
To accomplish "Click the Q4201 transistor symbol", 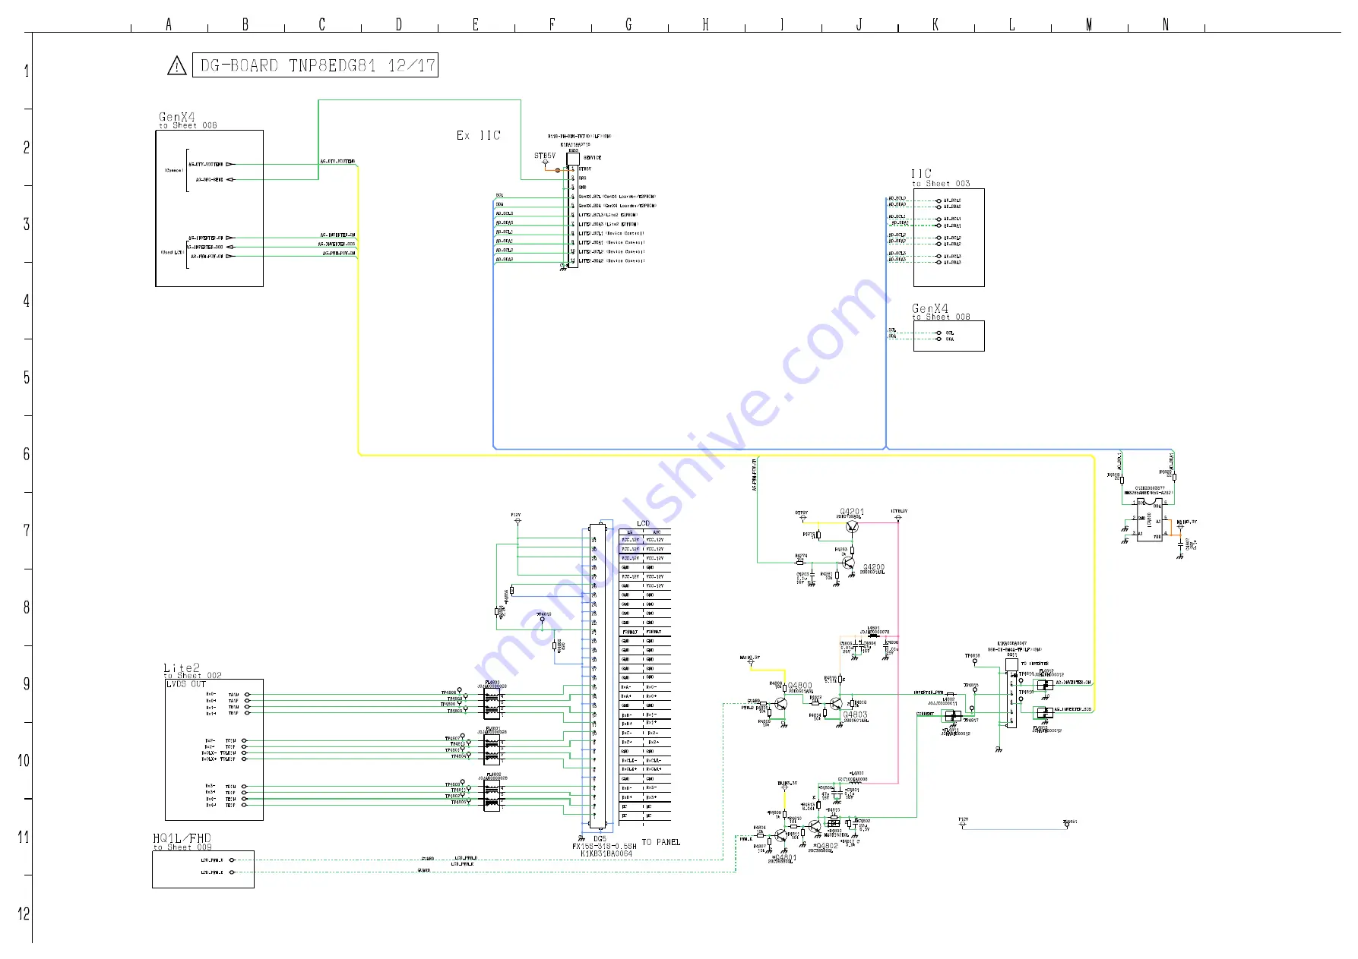I will 853,526.
